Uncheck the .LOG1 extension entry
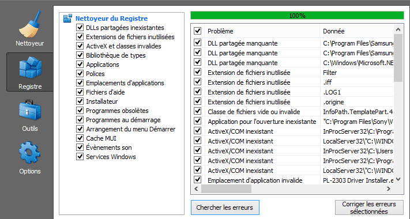This screenshot has width=410, height=219. pos(197,92)
